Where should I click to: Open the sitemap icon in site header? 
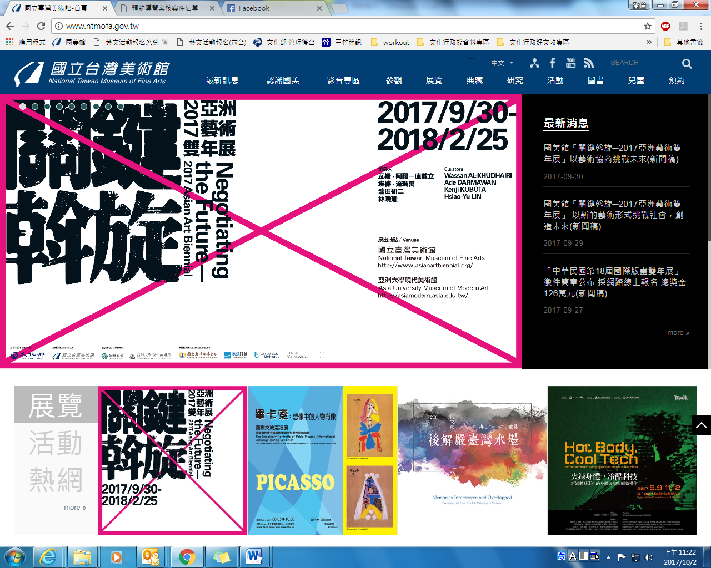pos(534,63)
